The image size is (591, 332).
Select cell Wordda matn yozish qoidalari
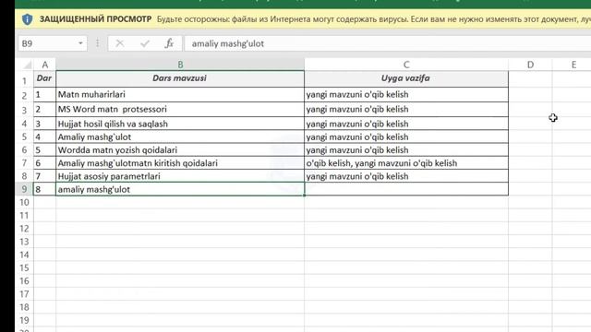180,149
